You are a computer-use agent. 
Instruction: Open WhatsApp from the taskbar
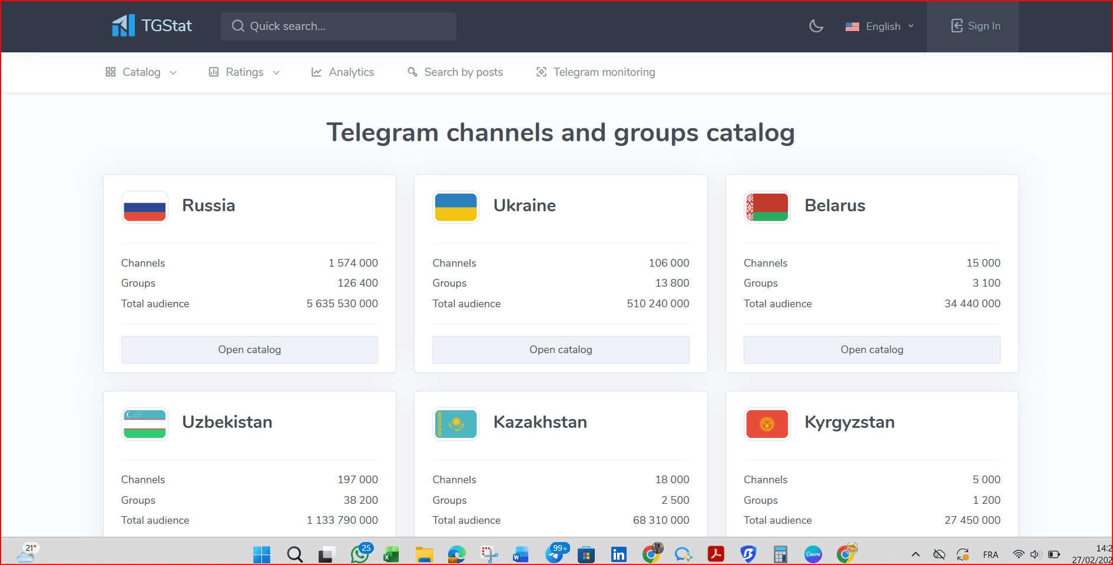point(359,554)
